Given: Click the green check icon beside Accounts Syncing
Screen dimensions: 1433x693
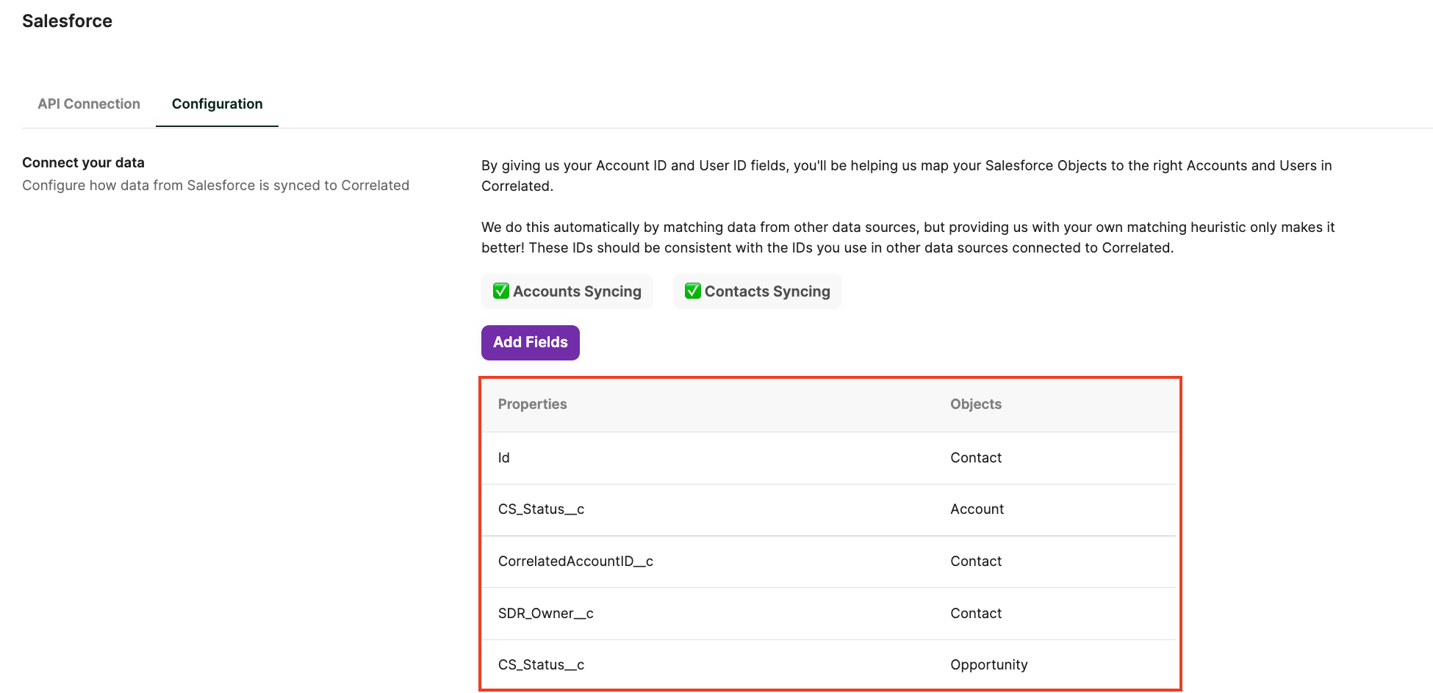Looking at the screenshot, I should click(x=501, y=291).
